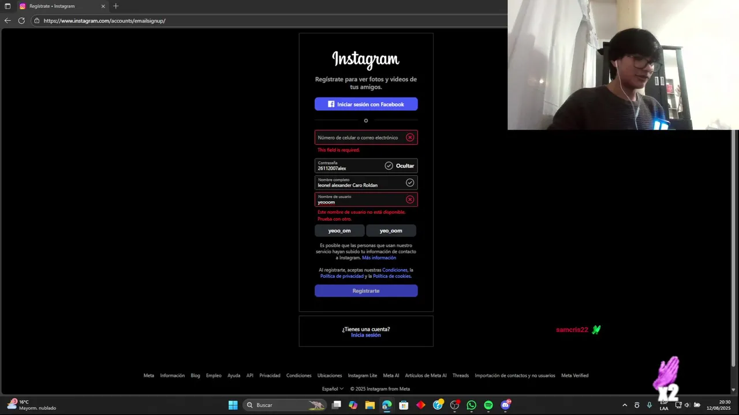Open the Threads footer link

(461, 376)
